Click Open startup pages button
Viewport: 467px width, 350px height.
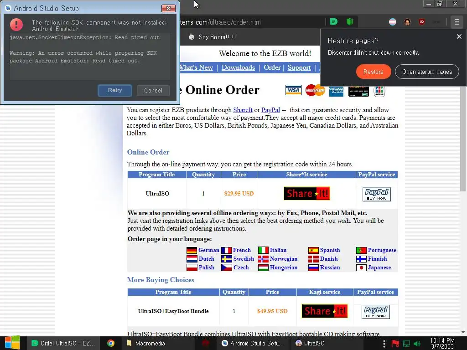(427, 72)
